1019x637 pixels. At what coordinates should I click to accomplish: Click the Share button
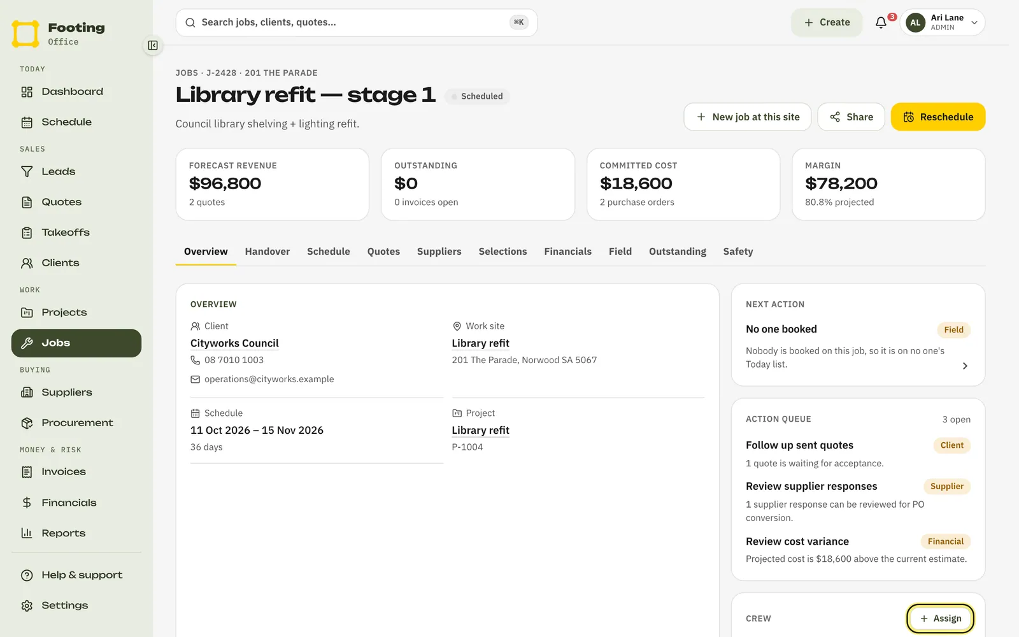[851, 117]
